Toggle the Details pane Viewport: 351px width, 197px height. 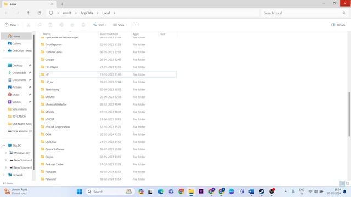tap(338, 25)
